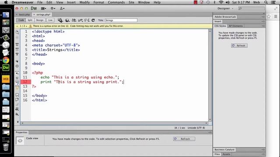The height and width of the screenshot is (157, 280).
Task: Click the Dreamweaver Dw Dock icon
Action: click(6, 68)
